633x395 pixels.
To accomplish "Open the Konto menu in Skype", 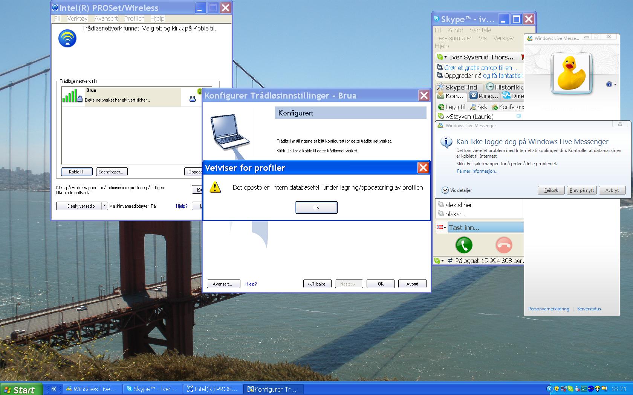I will 455,30.
